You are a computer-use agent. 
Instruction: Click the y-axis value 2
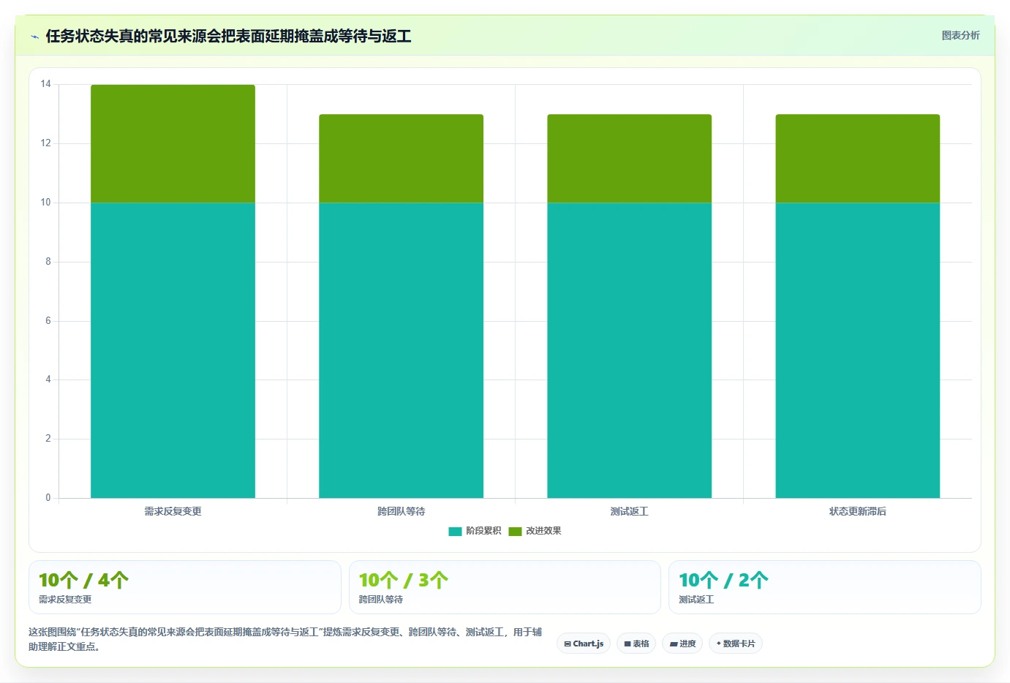[48, 439]
